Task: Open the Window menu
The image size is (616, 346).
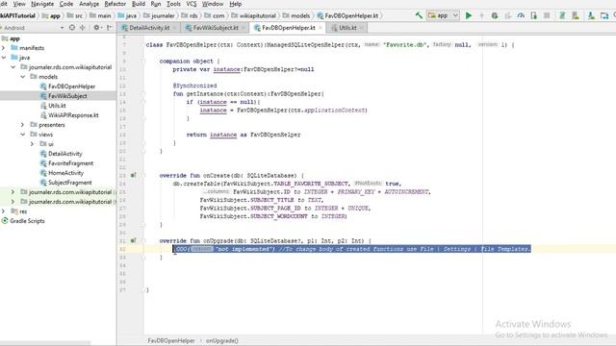Action: (x=213, y=4)
